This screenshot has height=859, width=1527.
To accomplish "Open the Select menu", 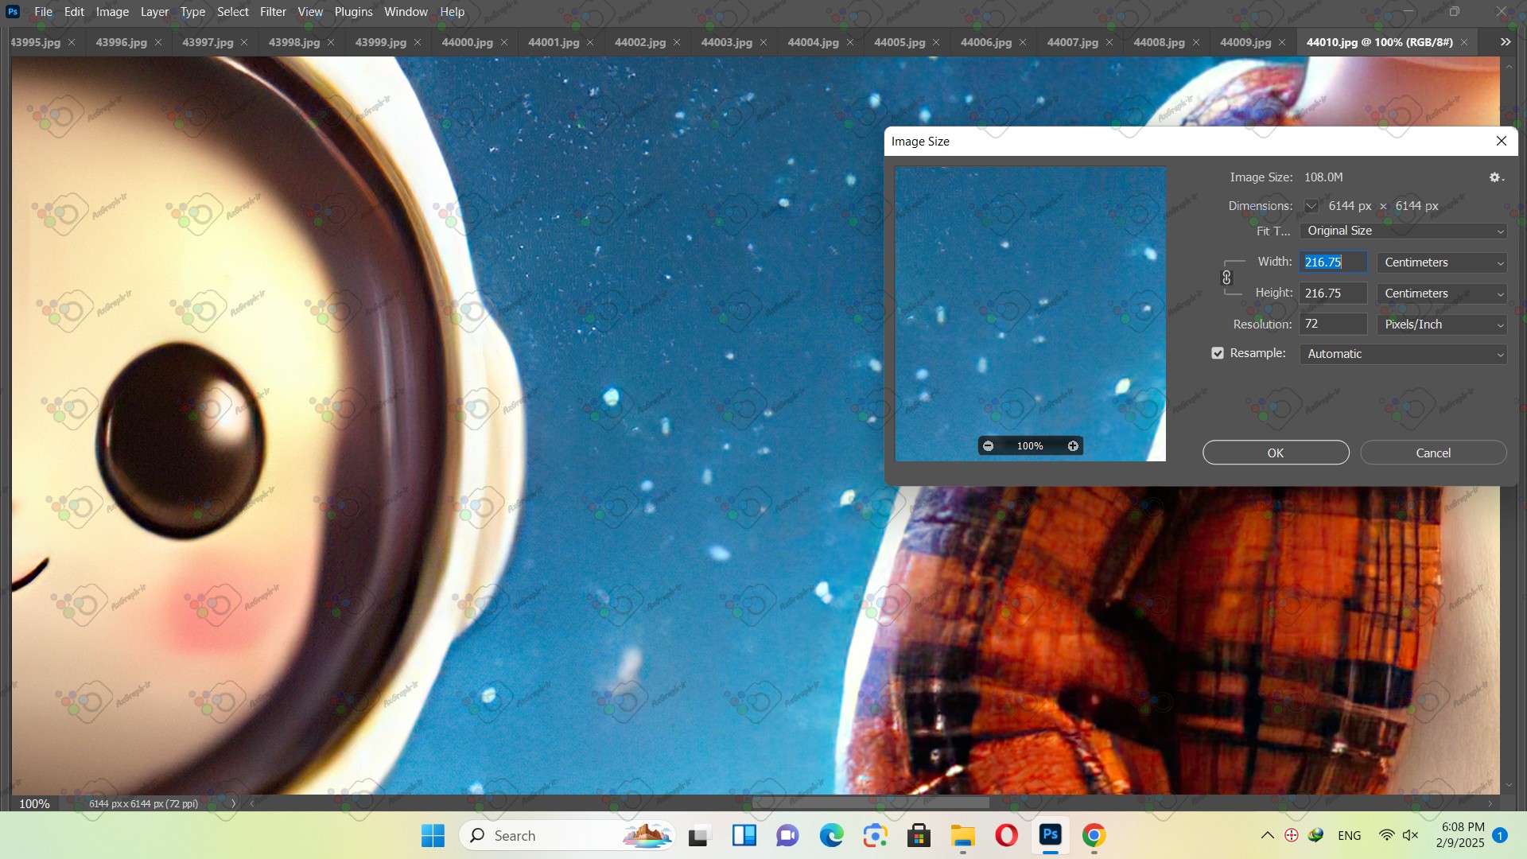I will (233, 12).
